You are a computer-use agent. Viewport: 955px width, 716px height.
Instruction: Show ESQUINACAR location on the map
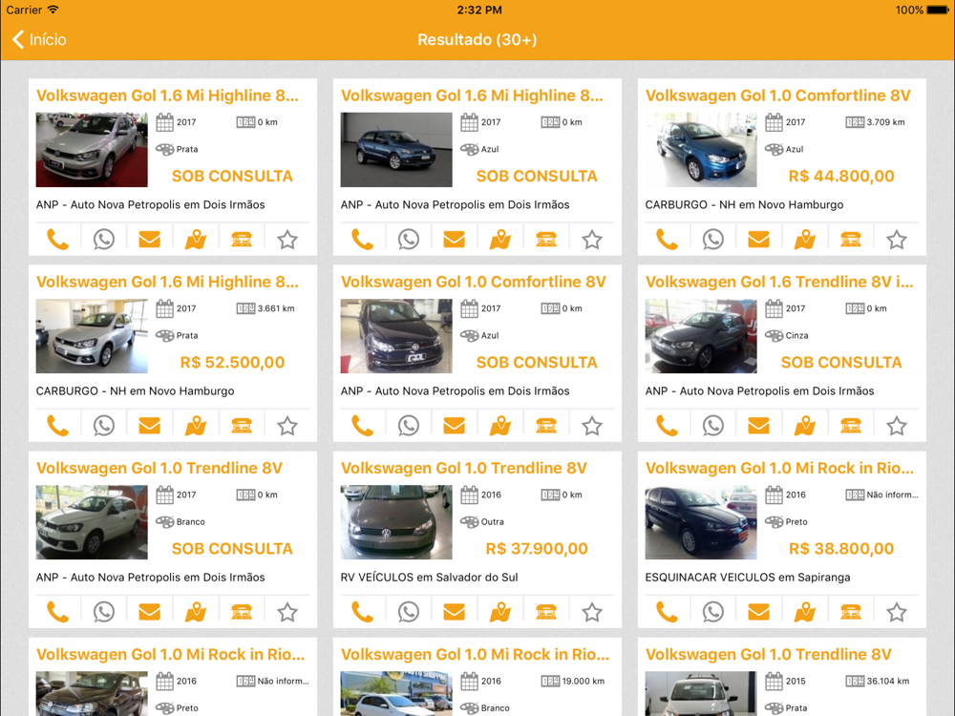pos(804,612)
